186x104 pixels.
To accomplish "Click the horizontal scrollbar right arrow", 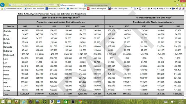I will (183, 98).
